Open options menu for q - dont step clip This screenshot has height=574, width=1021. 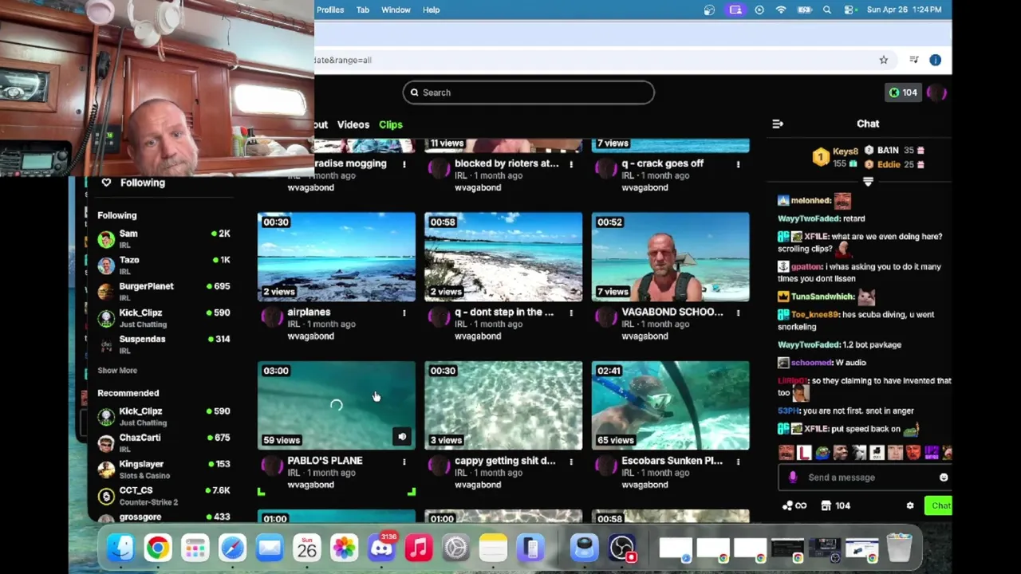(571, 313)
